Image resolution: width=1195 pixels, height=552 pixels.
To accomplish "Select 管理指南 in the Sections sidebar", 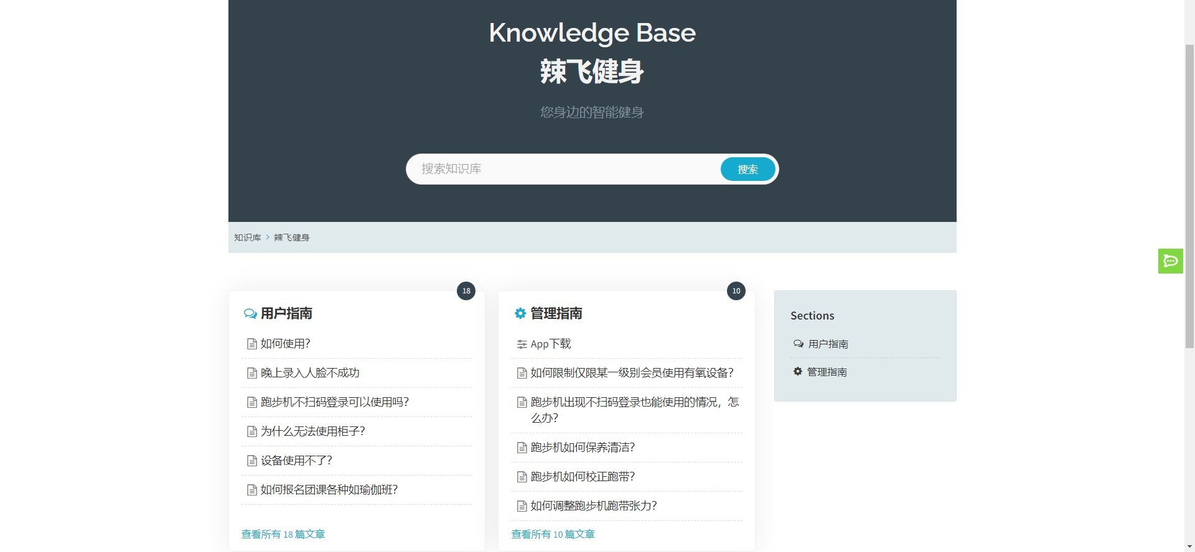I will point(827,372).
